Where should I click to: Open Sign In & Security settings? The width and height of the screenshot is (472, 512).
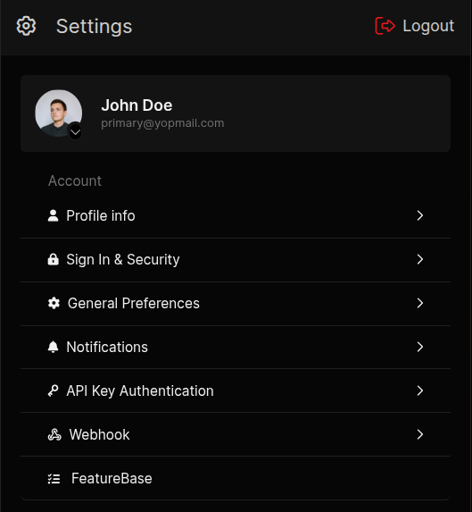point(236,260)
